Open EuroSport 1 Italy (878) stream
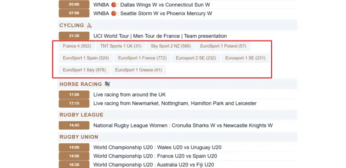346x168 pixels. (x=84, y=70)
